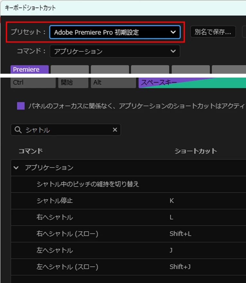Screen dimensions: 246x283
Task: Select the シャトル停止 command row
Action: coord(128,201)
